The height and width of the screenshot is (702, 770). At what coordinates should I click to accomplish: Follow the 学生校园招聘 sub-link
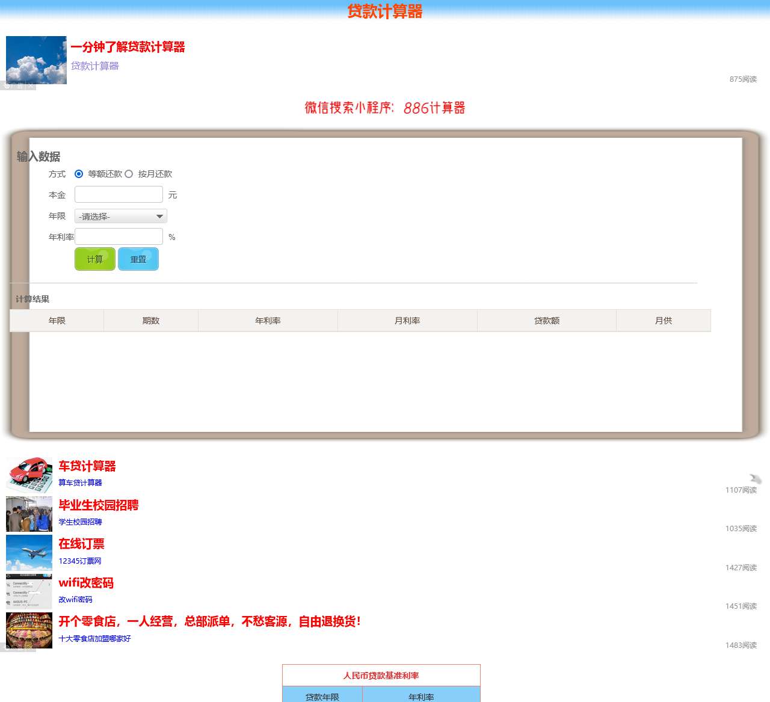[80, 522]
